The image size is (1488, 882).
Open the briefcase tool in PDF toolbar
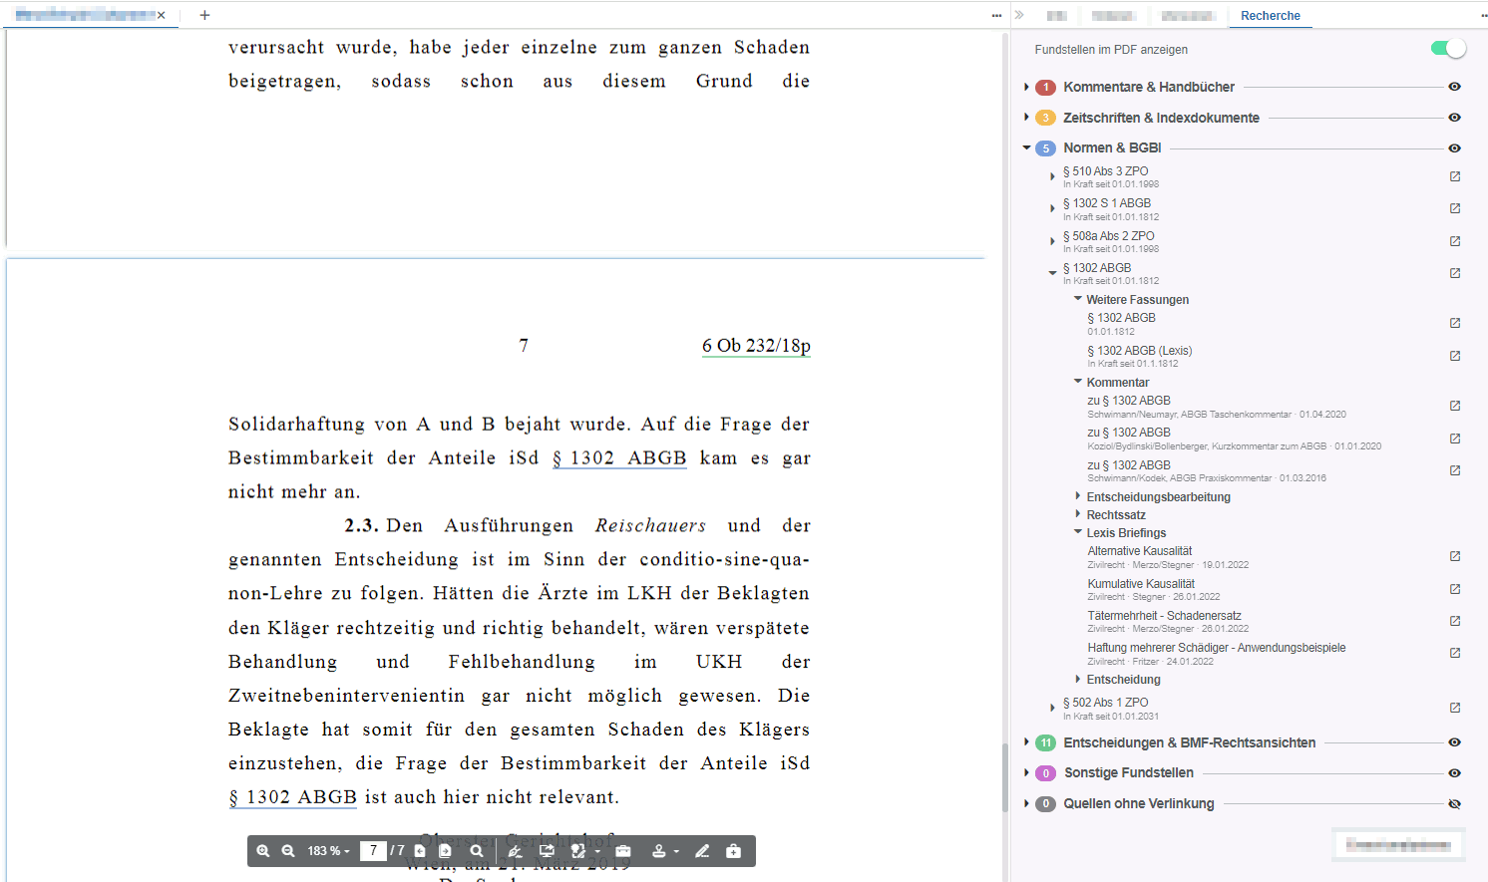point(623,851)
